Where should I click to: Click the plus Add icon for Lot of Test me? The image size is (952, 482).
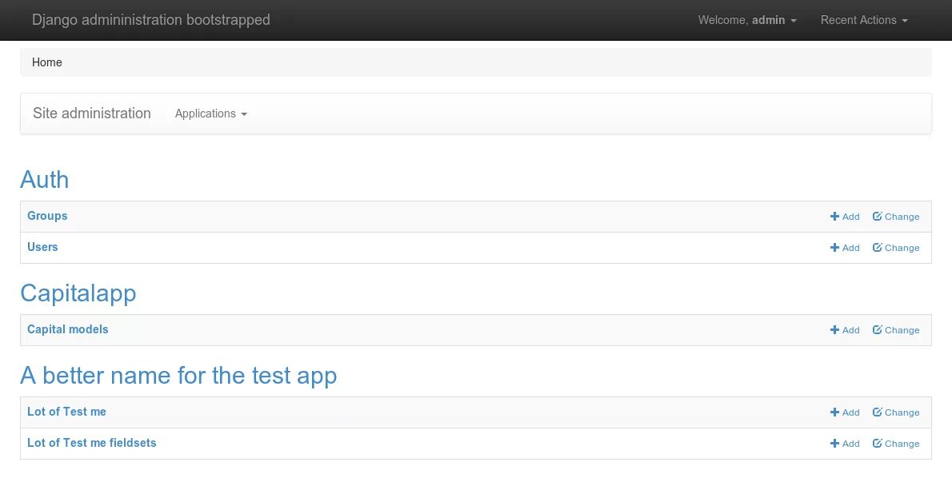click(x=834, y=412)
